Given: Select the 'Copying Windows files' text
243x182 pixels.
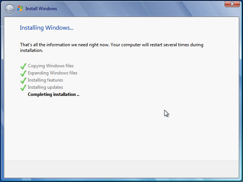Looking at the screenshot, I should (51, 66).
